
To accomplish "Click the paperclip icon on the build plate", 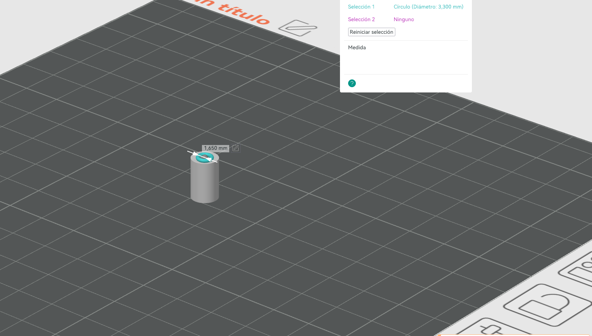I will tap(298, 28).
